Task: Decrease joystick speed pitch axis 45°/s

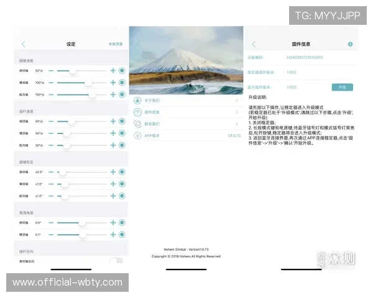Action: pos(51,121)
